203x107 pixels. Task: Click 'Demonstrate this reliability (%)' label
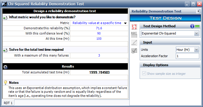tap(47, 28)
